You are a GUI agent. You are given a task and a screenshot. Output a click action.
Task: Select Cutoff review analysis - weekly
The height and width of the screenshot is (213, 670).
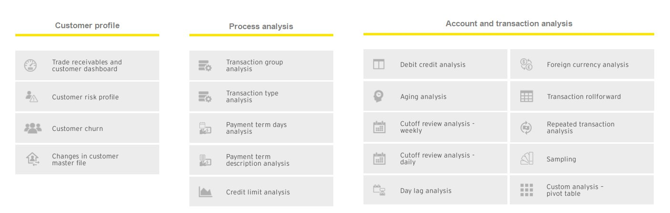point(435,127)
